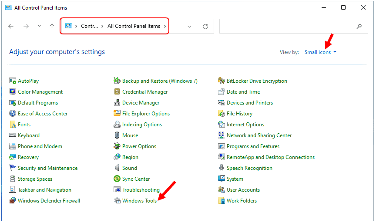Go forward with the Forward arrow
This screenshot has width=376, height=223.
point(26,26)
